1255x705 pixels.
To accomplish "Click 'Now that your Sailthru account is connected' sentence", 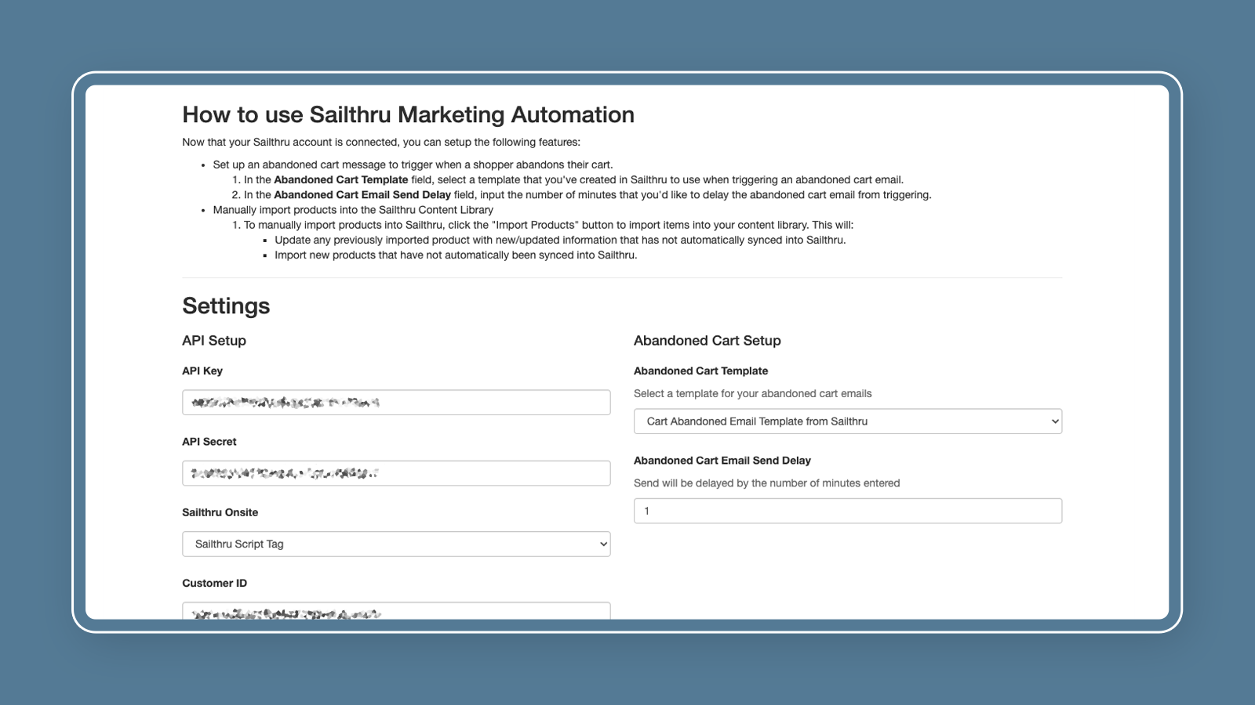I will pyautogui.click(x=381, y=143).
